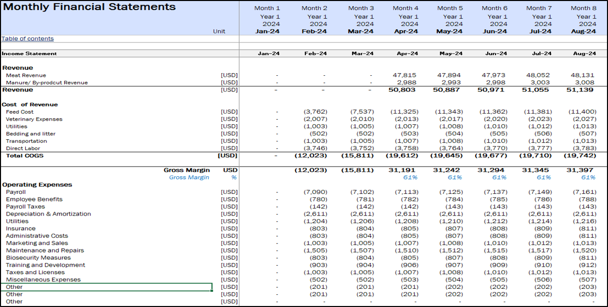Click the Depreciation & Amortization label
The height and width of the screenshot is (307, 608).
pos(48,214)
